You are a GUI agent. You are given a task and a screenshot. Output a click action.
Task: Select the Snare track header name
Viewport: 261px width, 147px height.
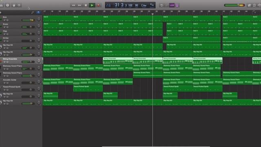click(x=5, y=24)
